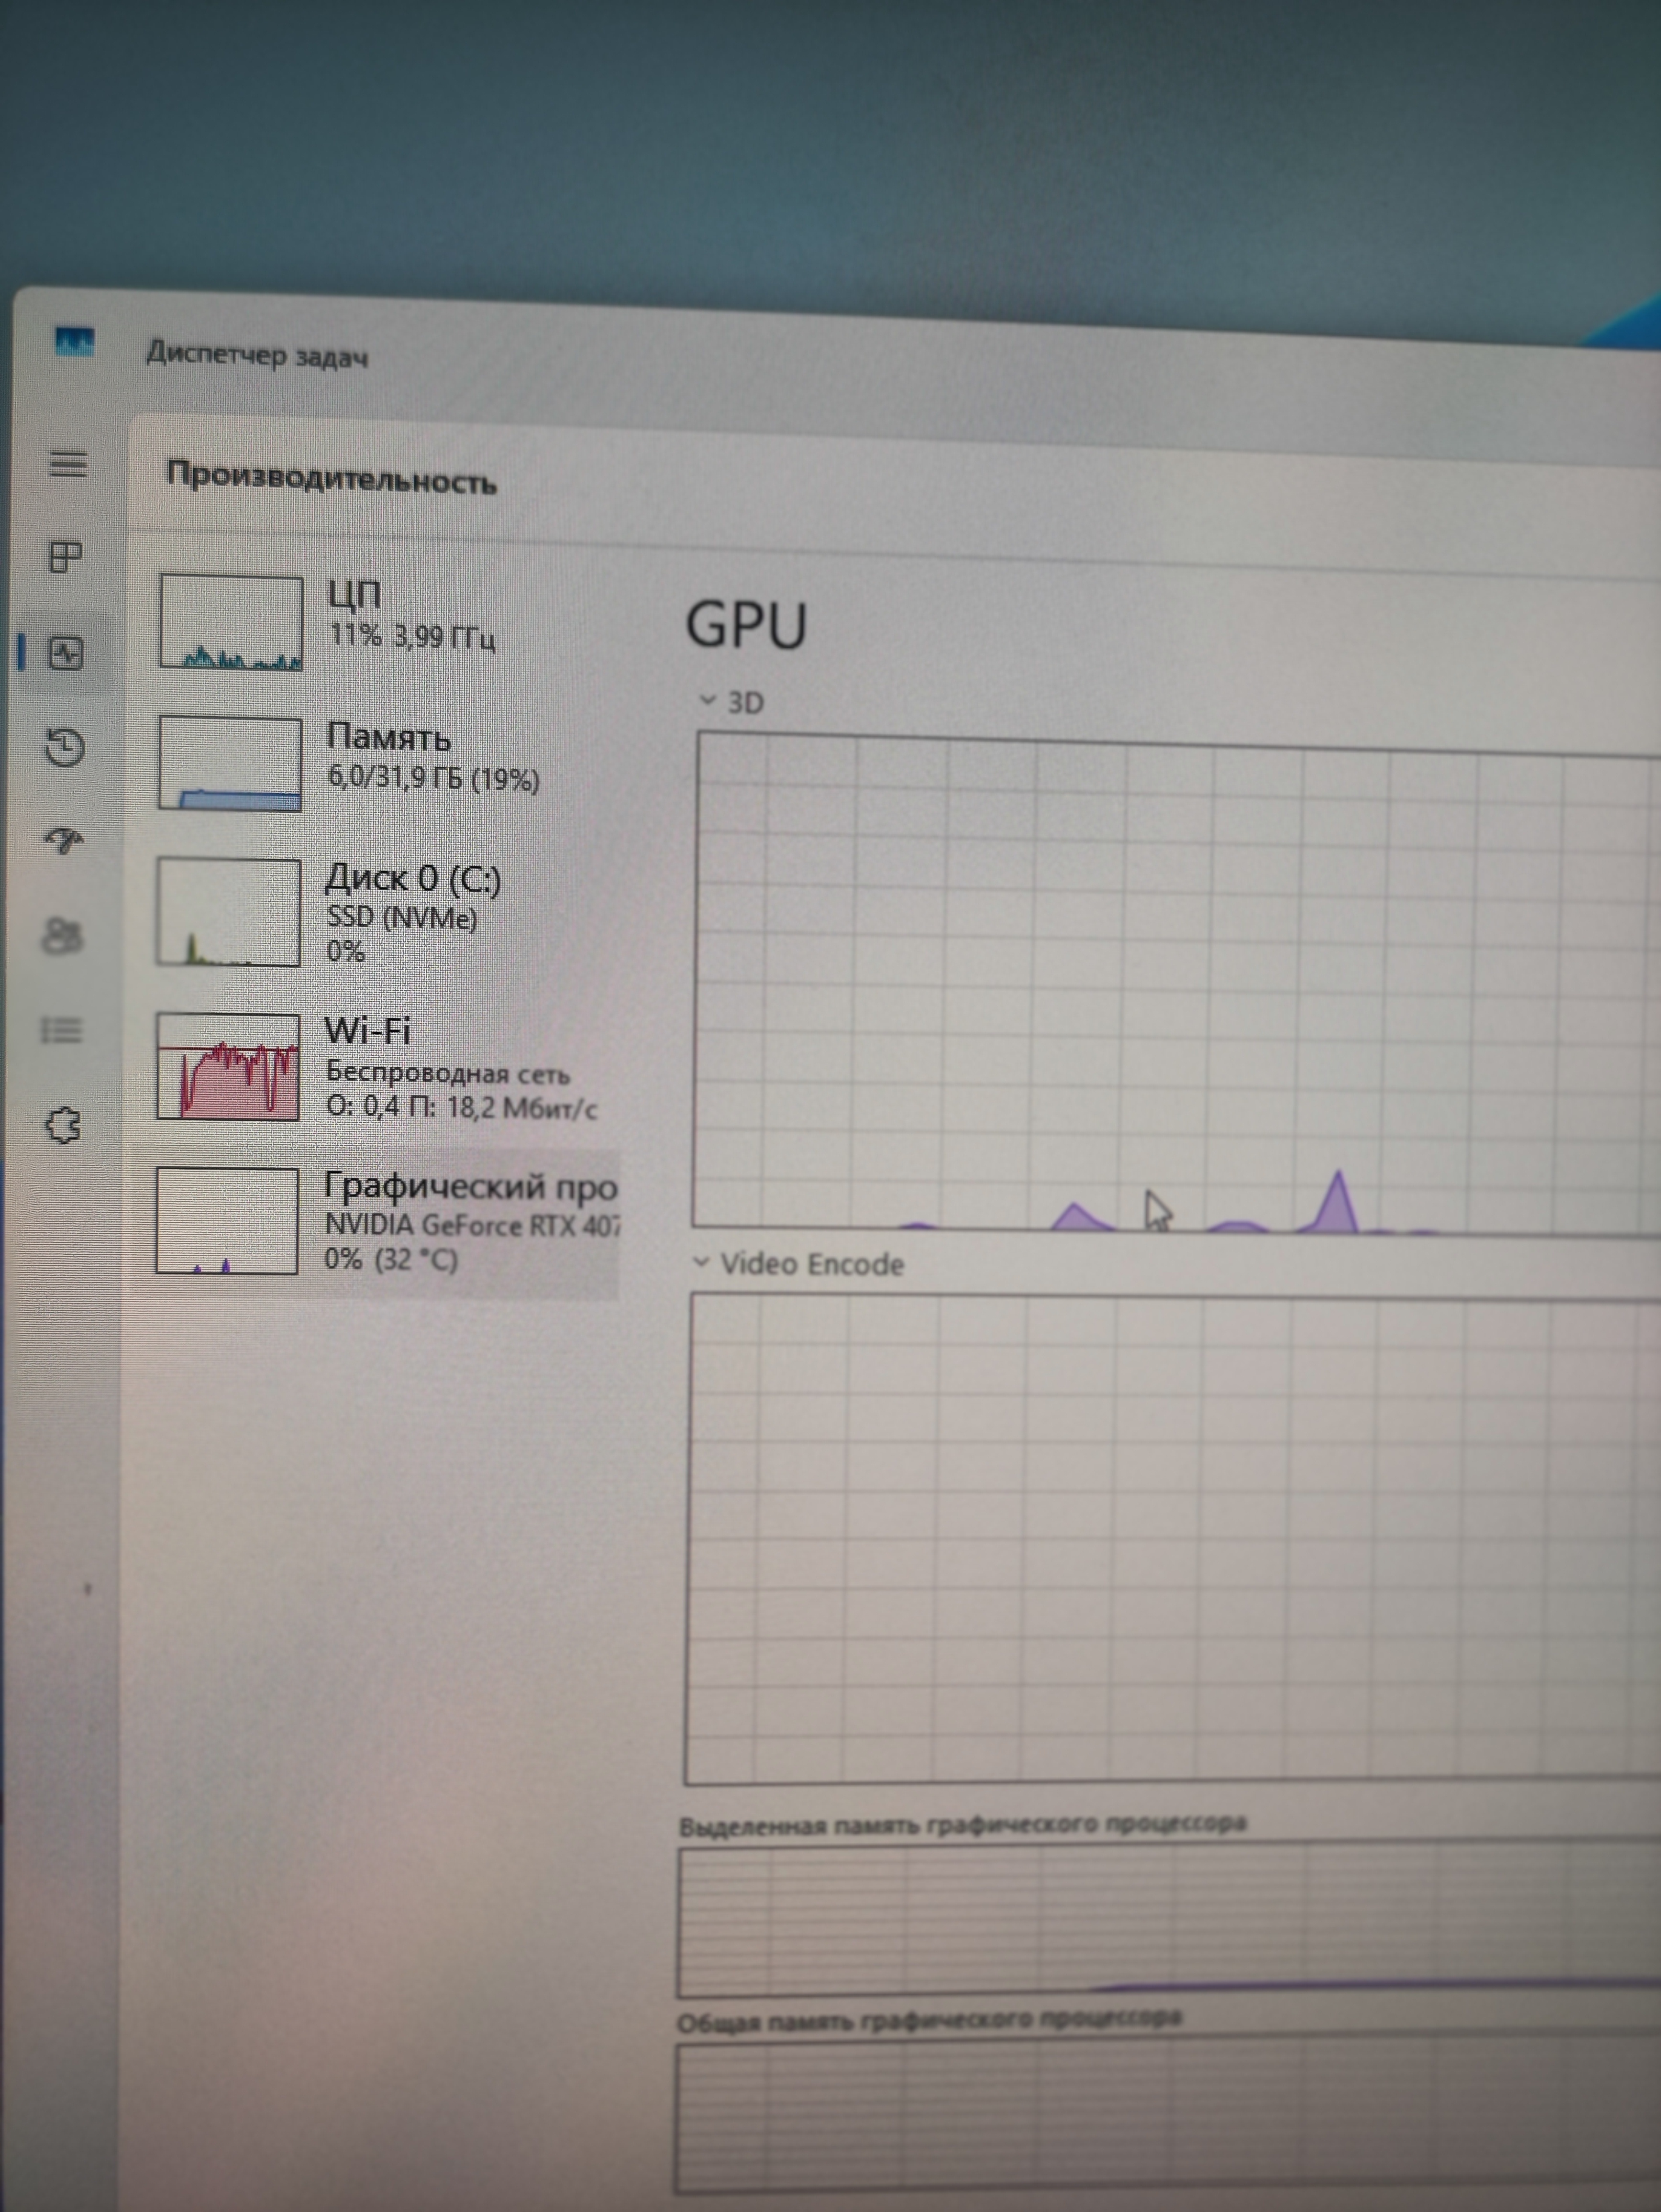Select the Performance page sidebar icon
Viewport: 1661px width, 2212px height.
tap(66, 654)
